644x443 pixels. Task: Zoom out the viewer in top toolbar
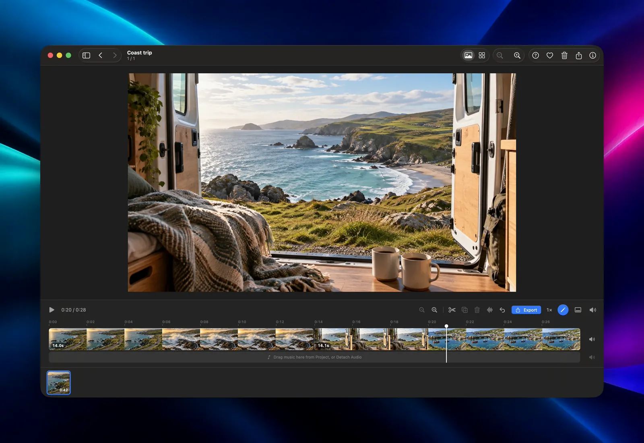[x=500, y=56]
